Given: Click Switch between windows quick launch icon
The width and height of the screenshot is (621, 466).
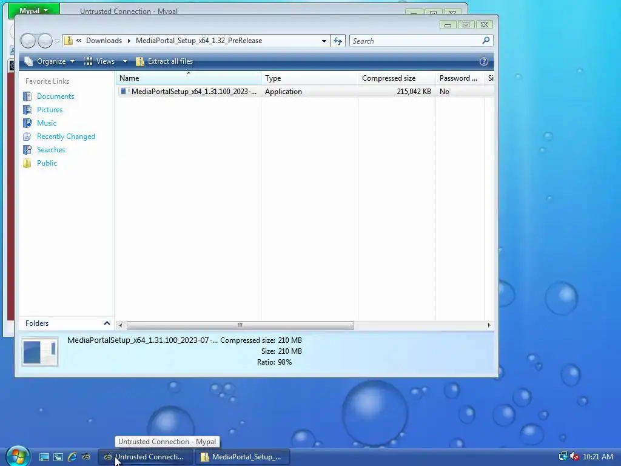Looking at the screenshot, I should 58,457.
